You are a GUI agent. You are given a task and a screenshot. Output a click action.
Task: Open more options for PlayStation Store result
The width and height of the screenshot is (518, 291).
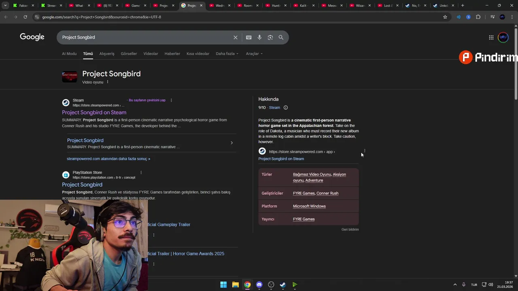point(141,173)
